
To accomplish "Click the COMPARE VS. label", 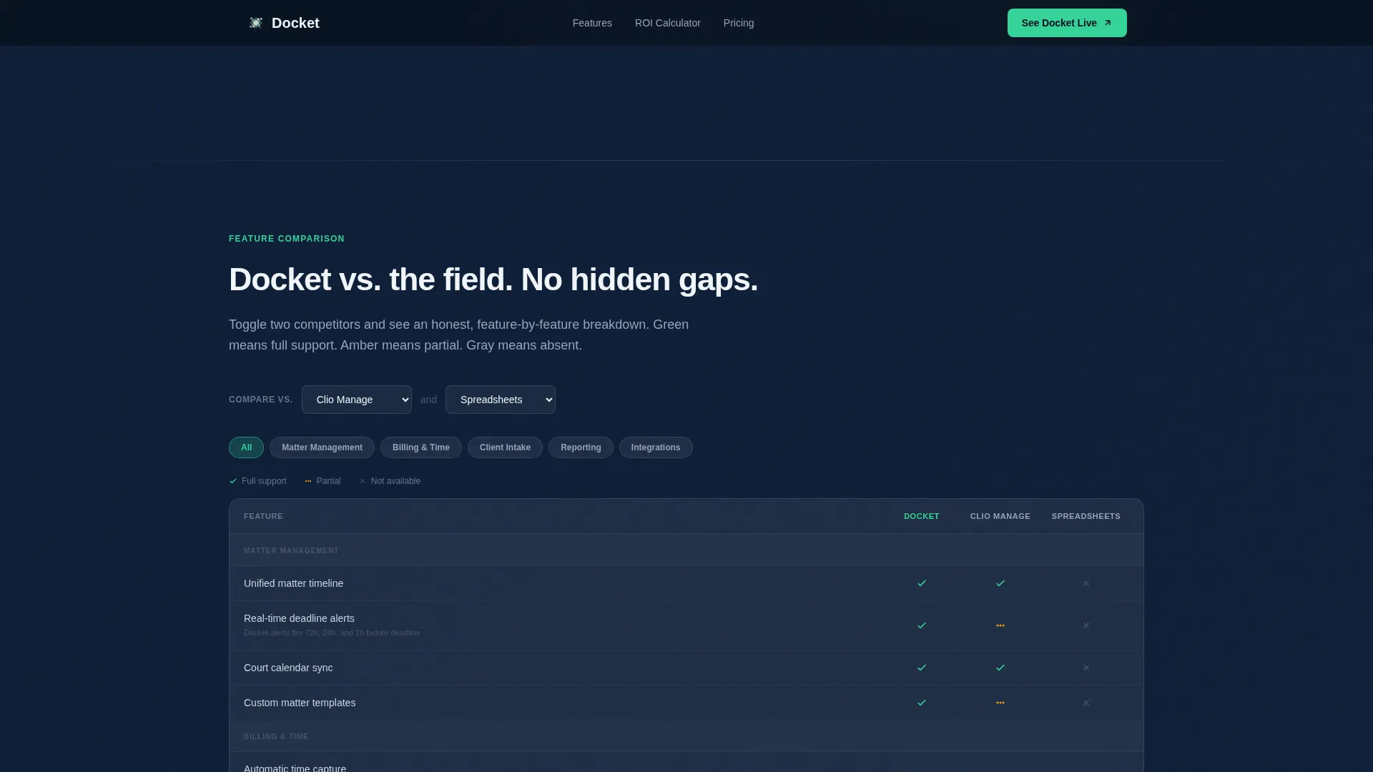I will [261, 400].
